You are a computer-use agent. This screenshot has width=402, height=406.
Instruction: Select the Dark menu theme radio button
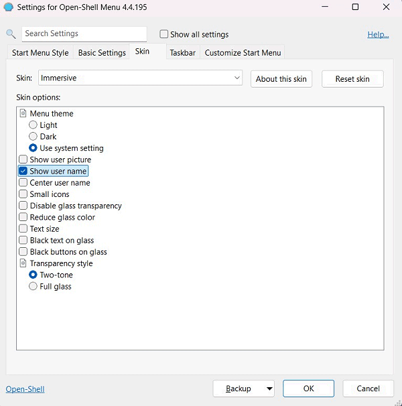(33, 137)
